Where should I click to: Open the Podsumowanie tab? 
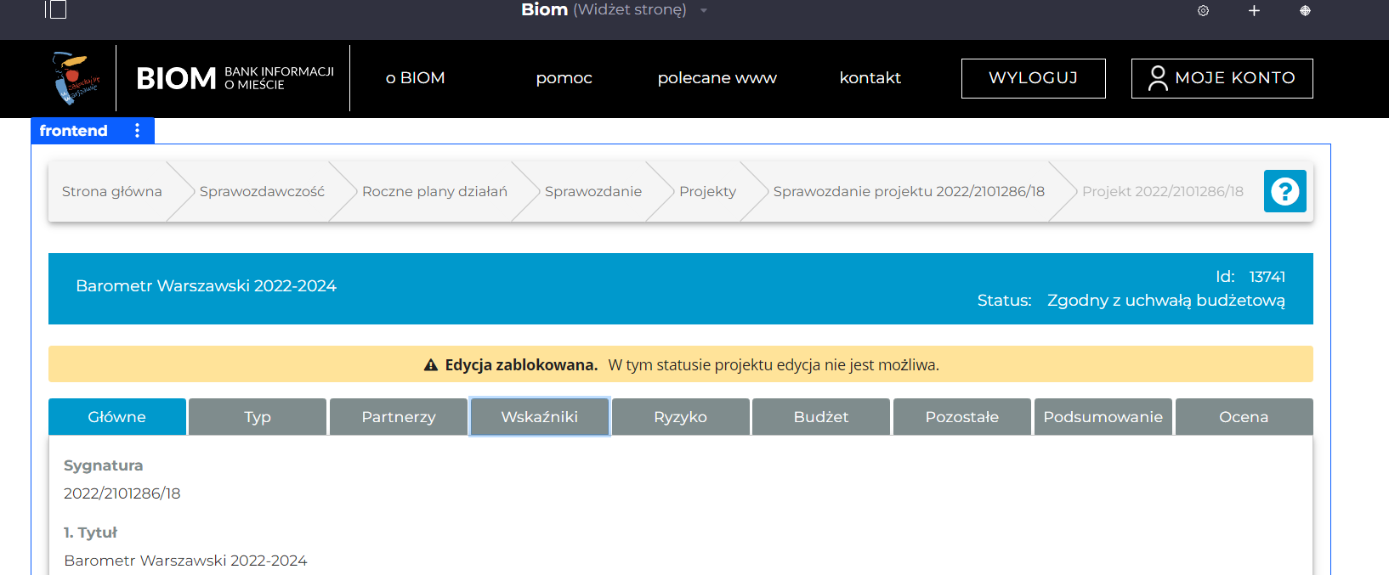coord(1103,417)
